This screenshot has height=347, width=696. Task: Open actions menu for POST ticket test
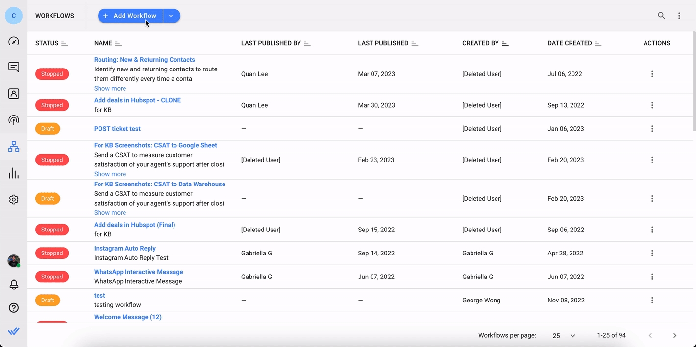tap(652, 129)
